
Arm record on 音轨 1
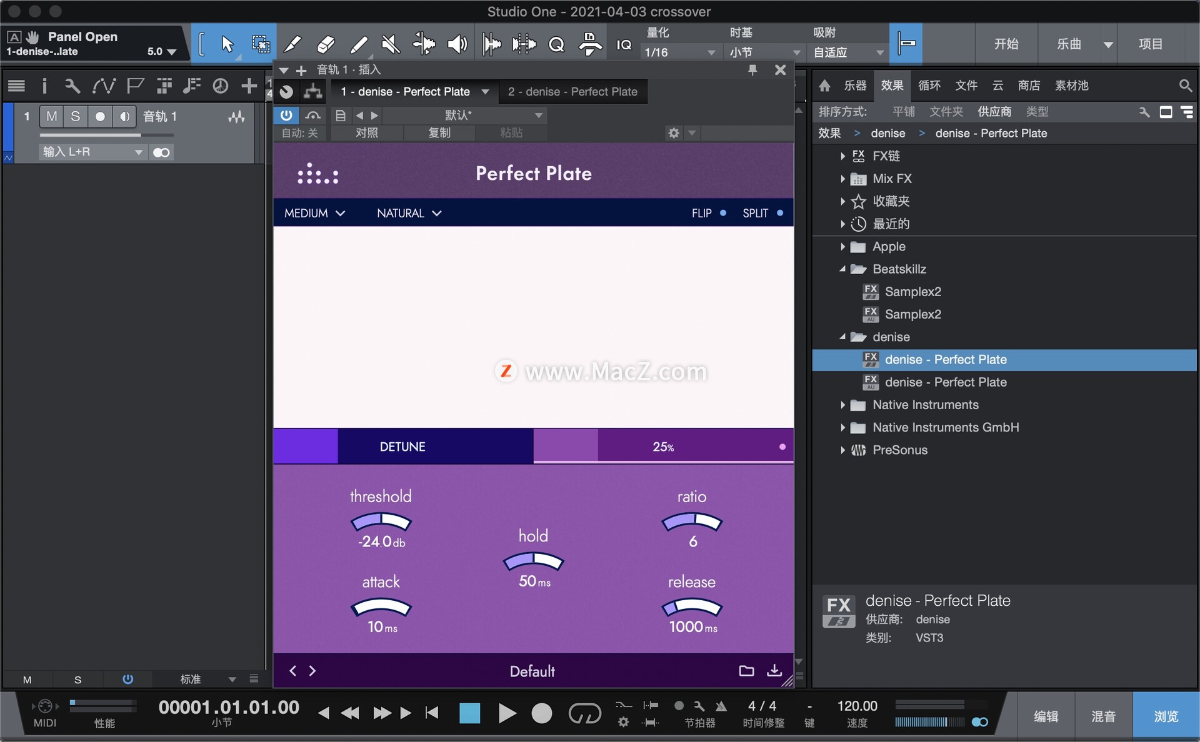99,116
